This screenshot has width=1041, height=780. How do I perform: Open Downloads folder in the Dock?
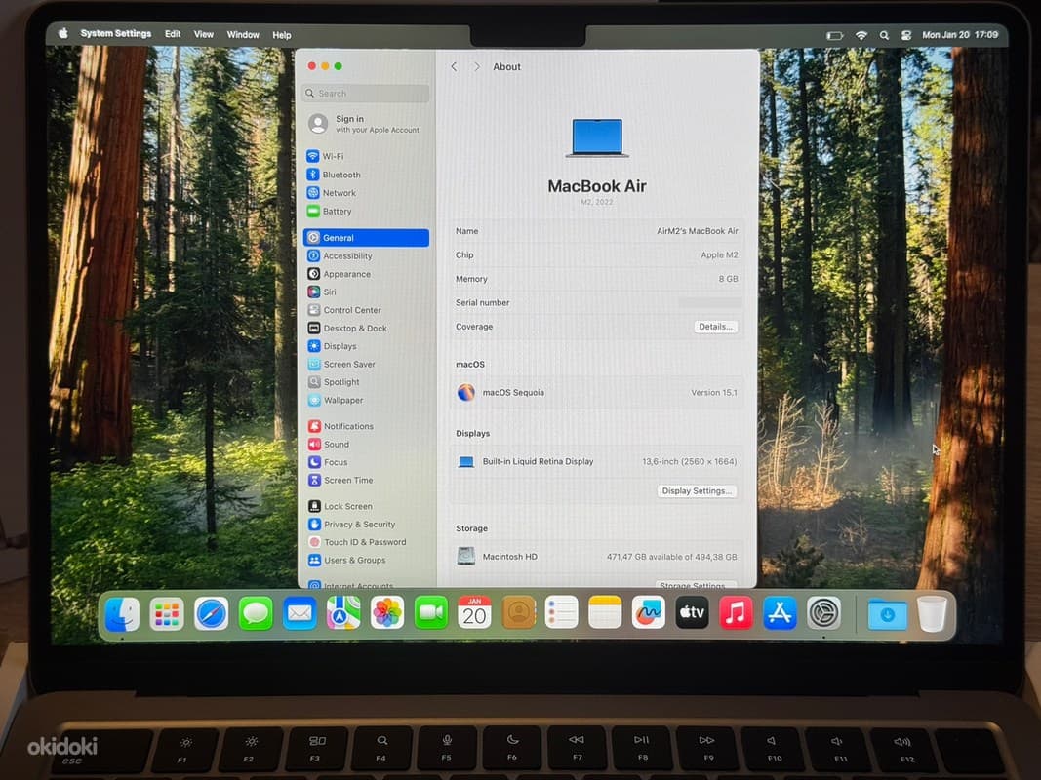[888, 614]
